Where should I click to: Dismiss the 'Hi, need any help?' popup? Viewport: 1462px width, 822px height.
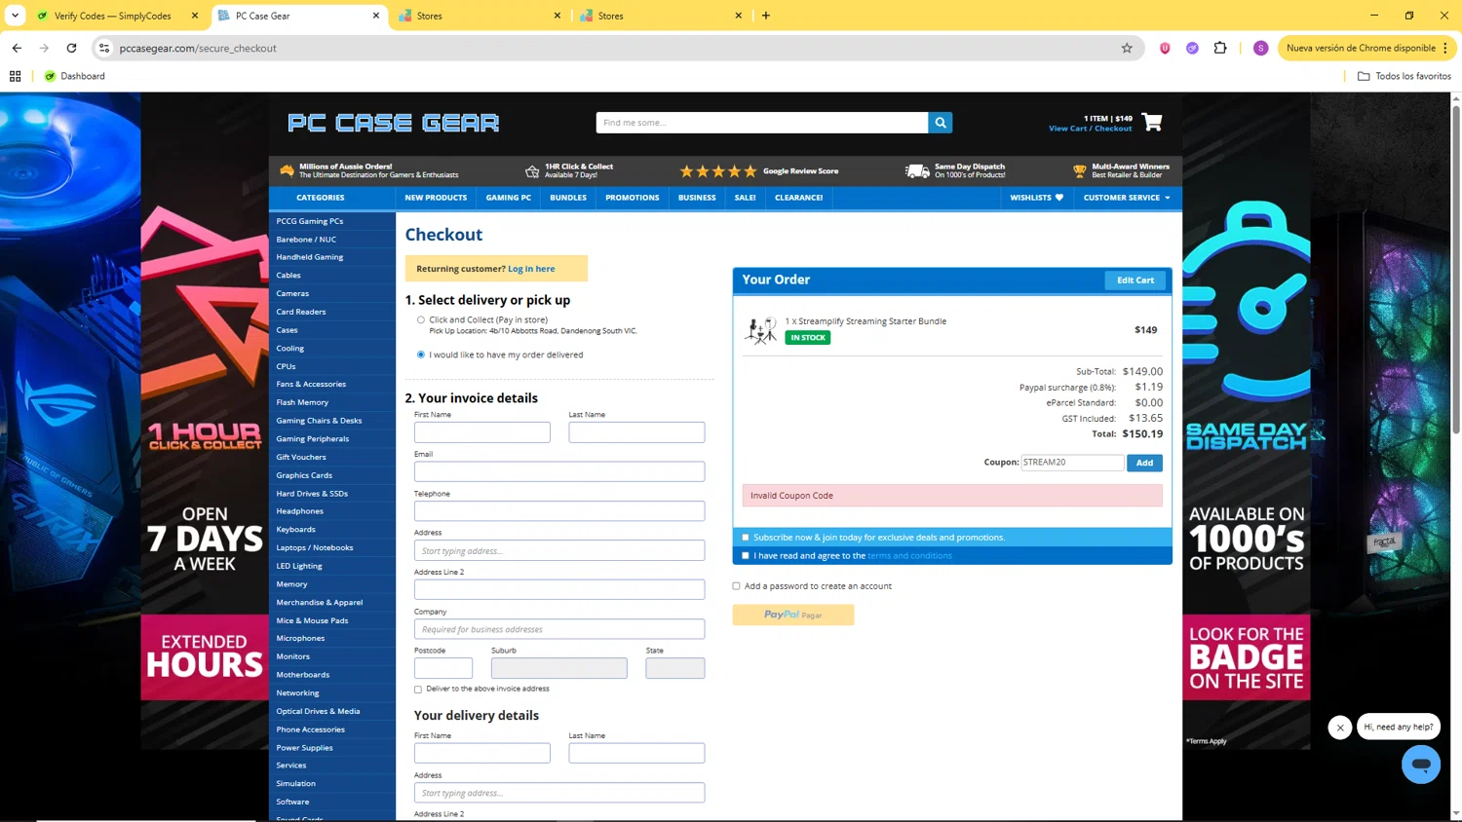pos(1340,728)
